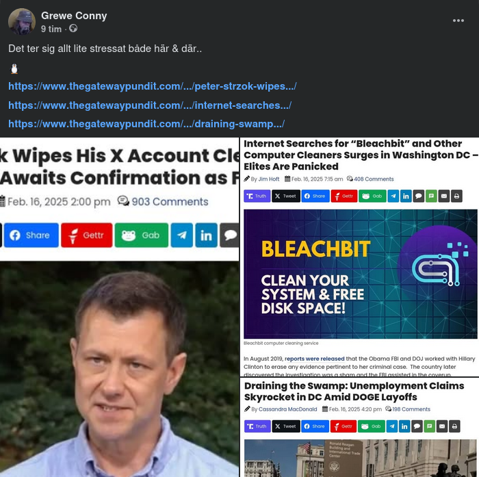Image resolution: width=479 pixels, height=477 pixels.
Task: Open Jim Hoft author link
Action: 269,179
